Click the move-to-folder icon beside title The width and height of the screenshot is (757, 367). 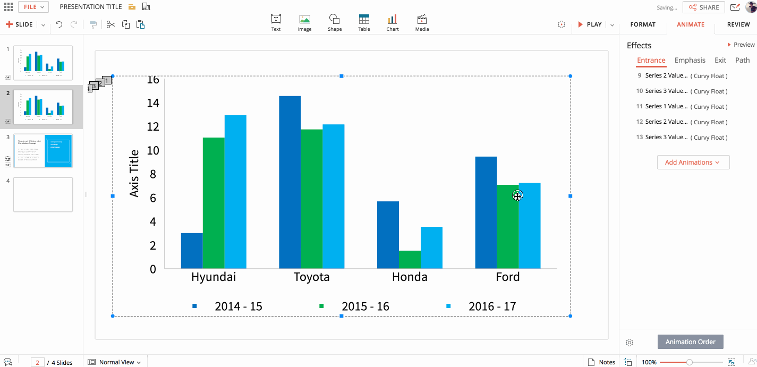click(x=132, y=7)
